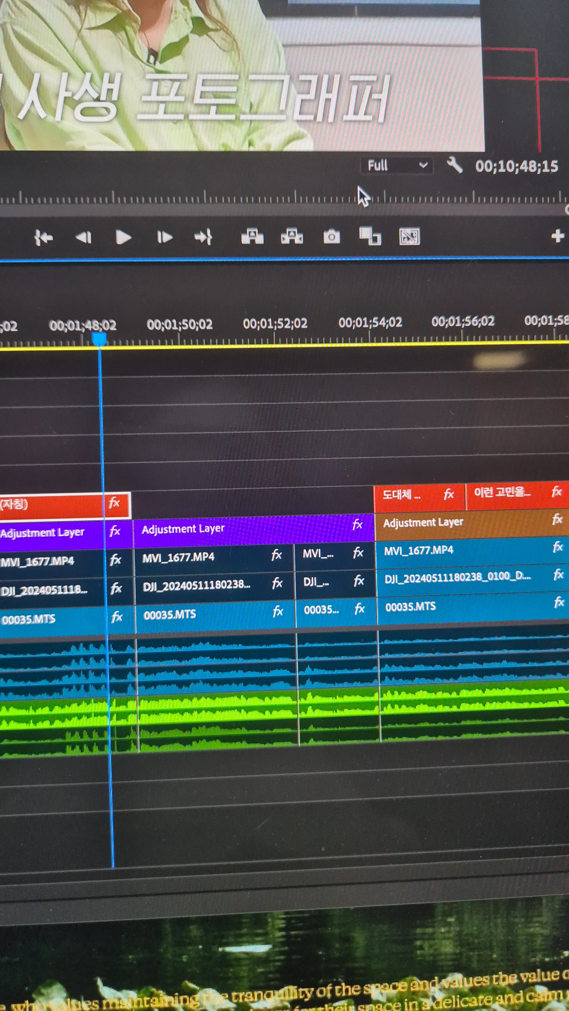Click the Go to In point button

(43, 237)
